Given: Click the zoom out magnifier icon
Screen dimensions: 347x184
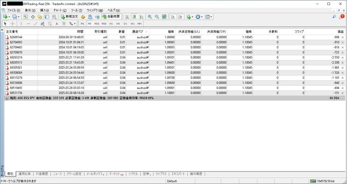Looking at the screenshot, I should (157, 17).
